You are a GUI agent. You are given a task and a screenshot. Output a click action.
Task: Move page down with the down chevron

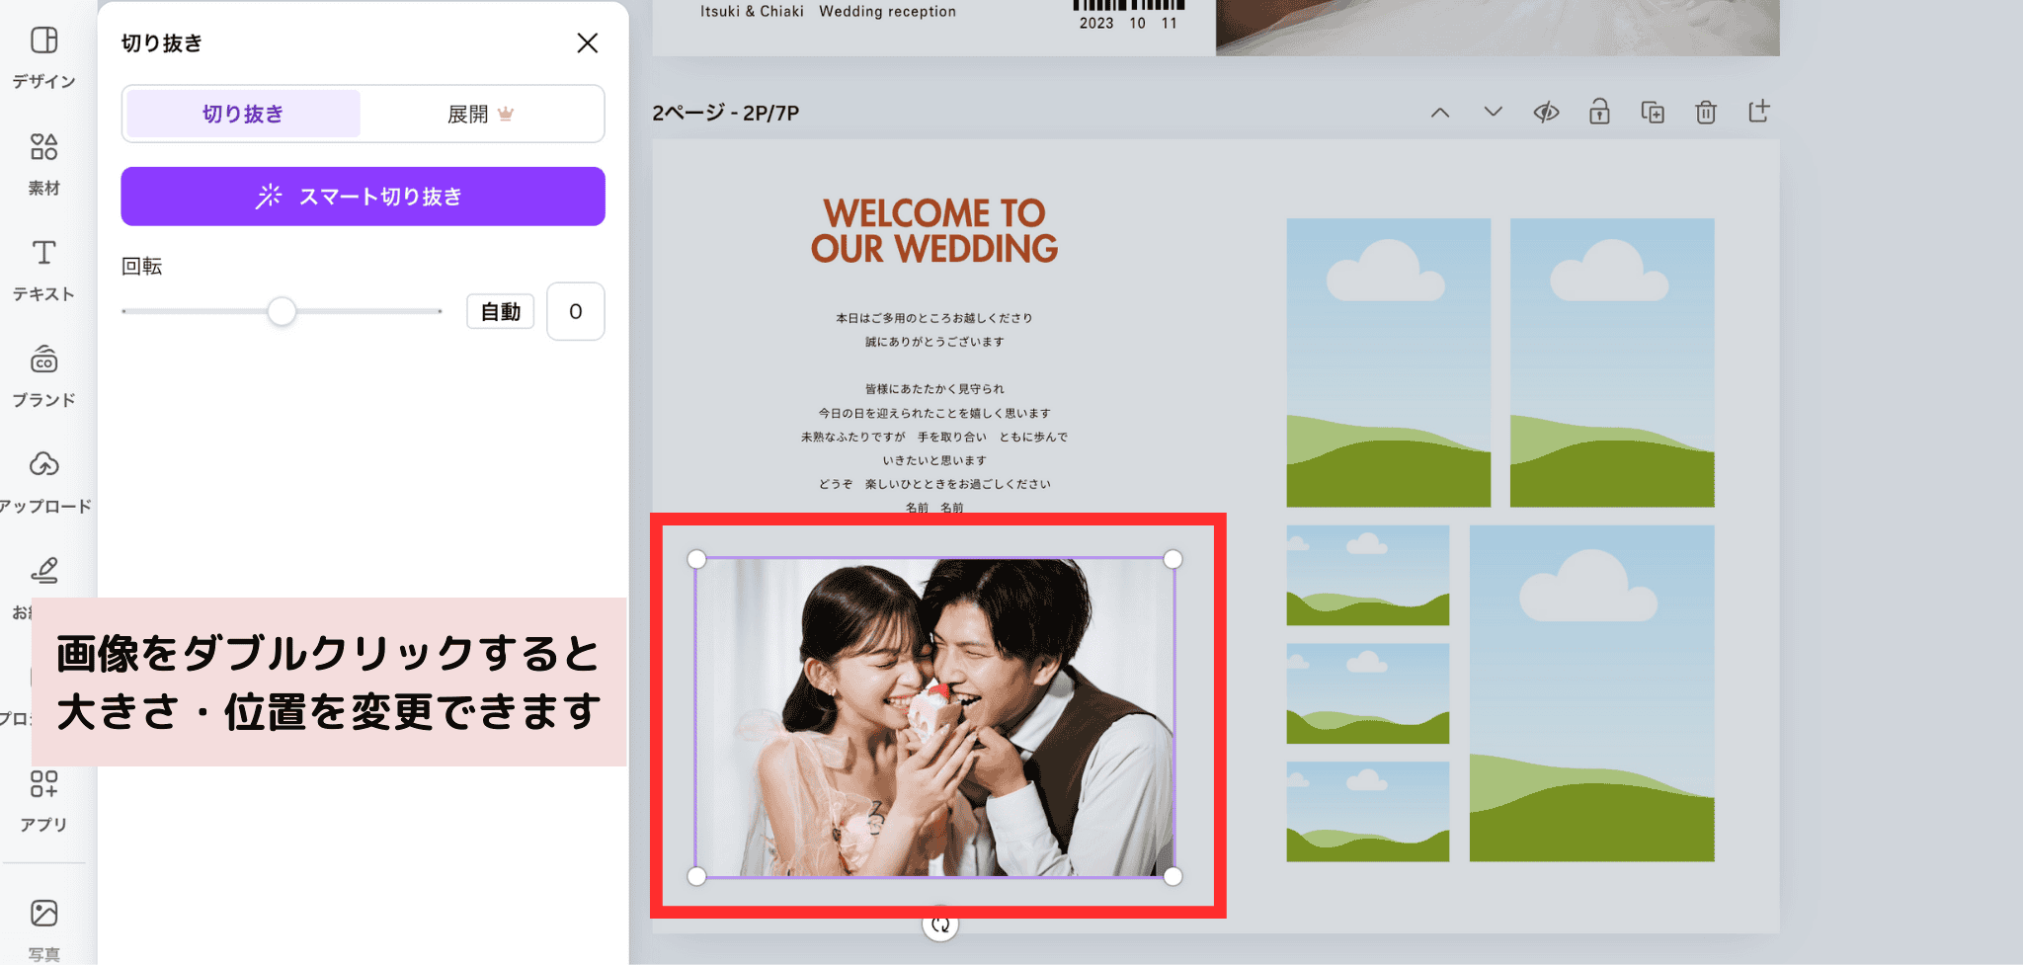click(x=1493, y=113)
